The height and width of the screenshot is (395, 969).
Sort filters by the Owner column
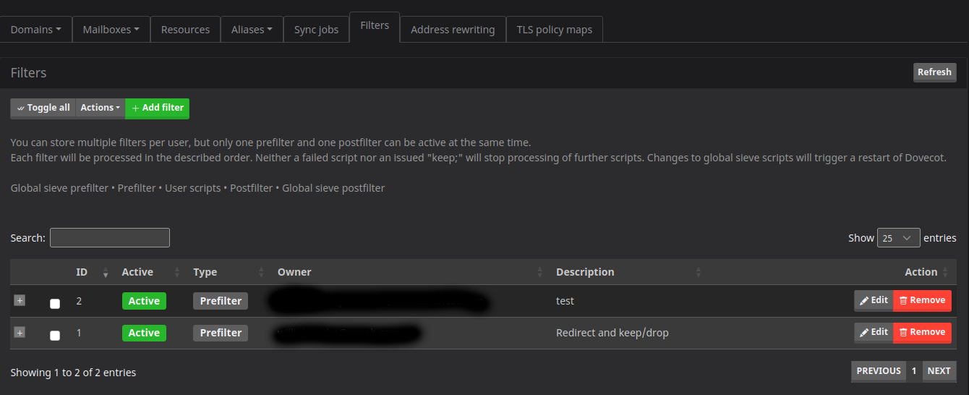[x=539, y=273]
